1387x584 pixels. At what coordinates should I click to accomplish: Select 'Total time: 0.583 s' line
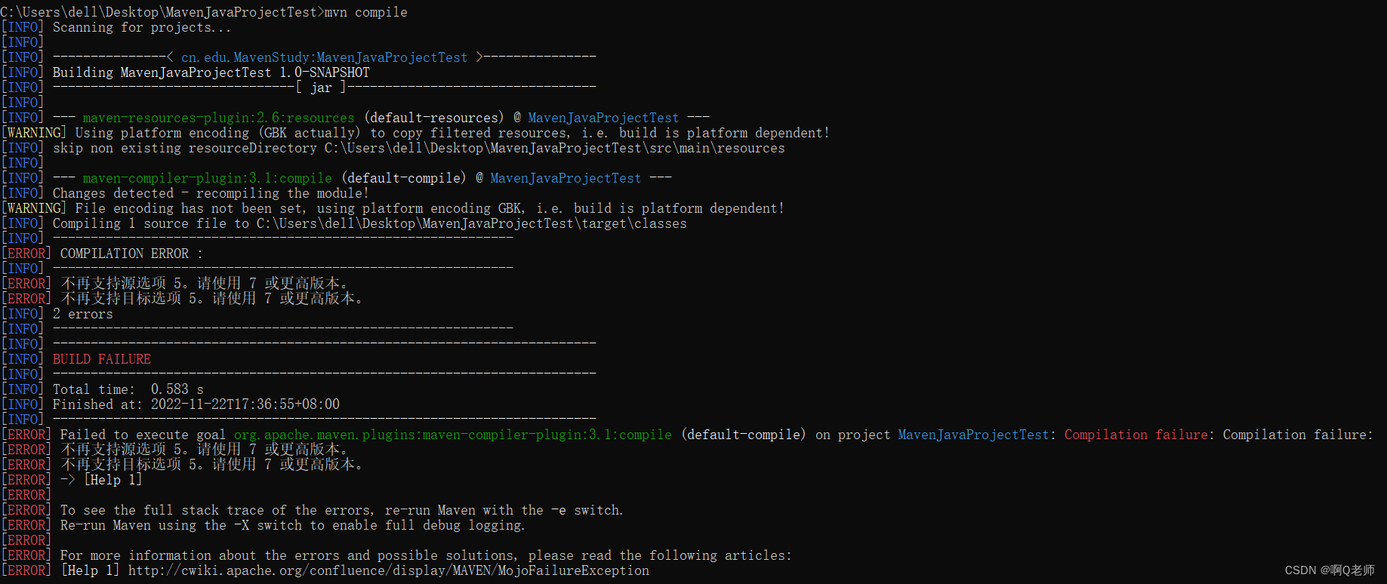[128, 389]
